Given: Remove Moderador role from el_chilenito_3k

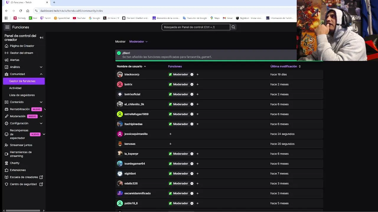Looking at the screenshot, I should point(192,104).
